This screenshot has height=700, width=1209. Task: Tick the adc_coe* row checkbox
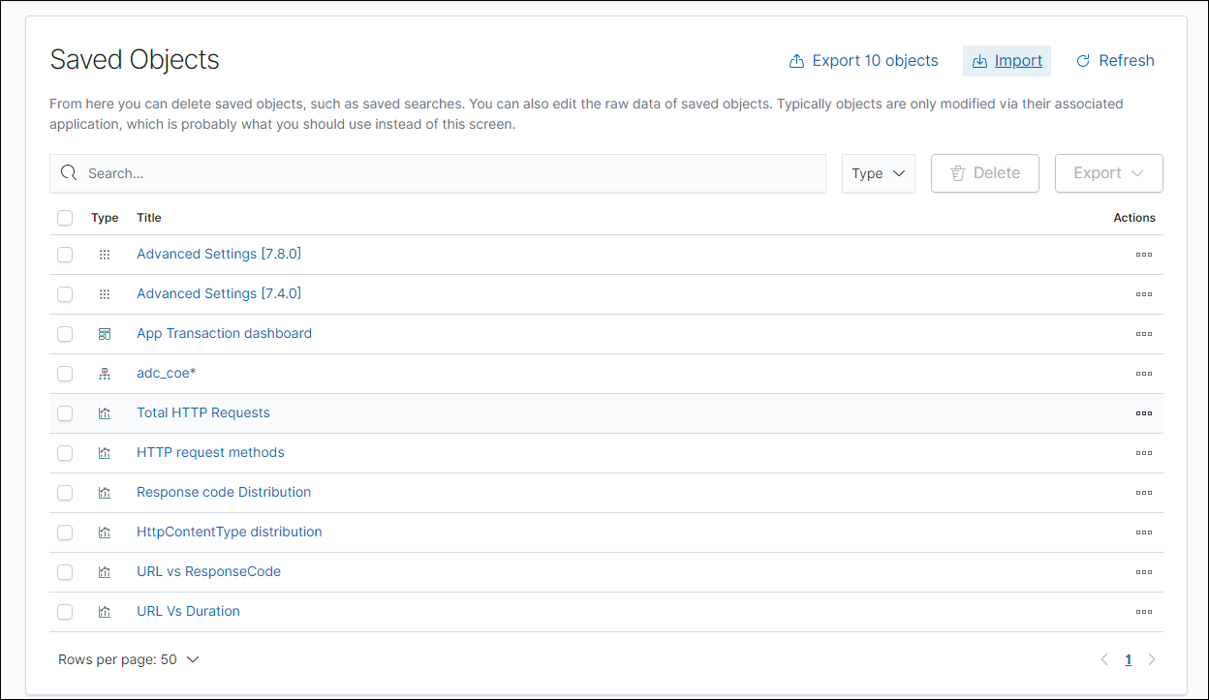pyautogui.click(x=65, y=374)
